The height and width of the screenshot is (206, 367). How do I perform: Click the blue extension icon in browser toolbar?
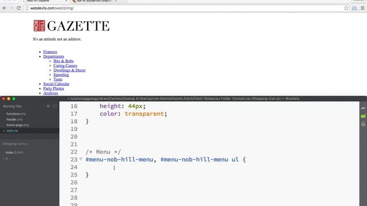[x=354, y=8]
